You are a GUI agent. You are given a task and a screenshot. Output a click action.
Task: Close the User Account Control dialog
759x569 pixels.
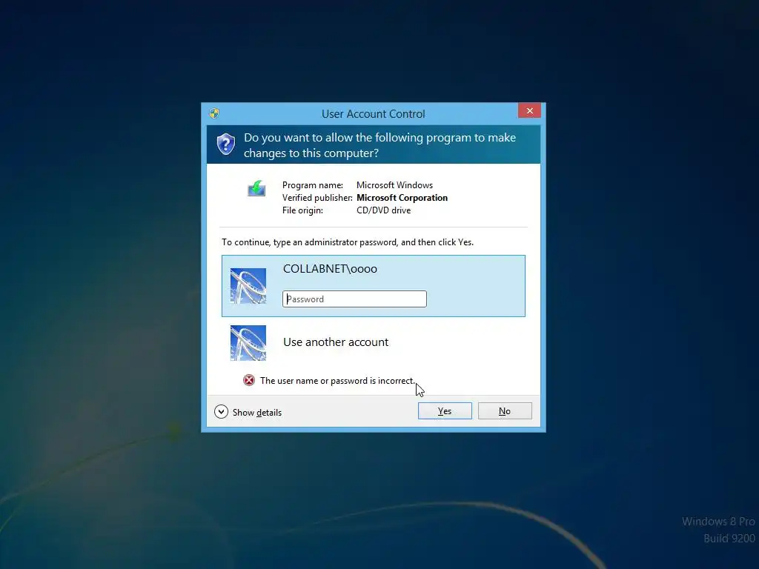pyautogui.click(x=529, y=111)
